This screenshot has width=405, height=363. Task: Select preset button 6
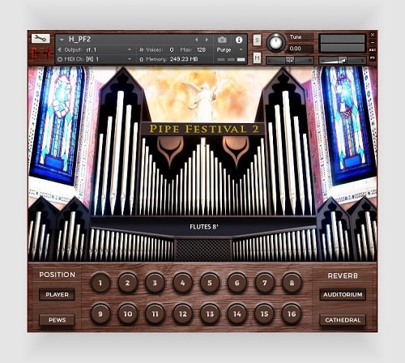pyautogui.click(x=237, y=283)
